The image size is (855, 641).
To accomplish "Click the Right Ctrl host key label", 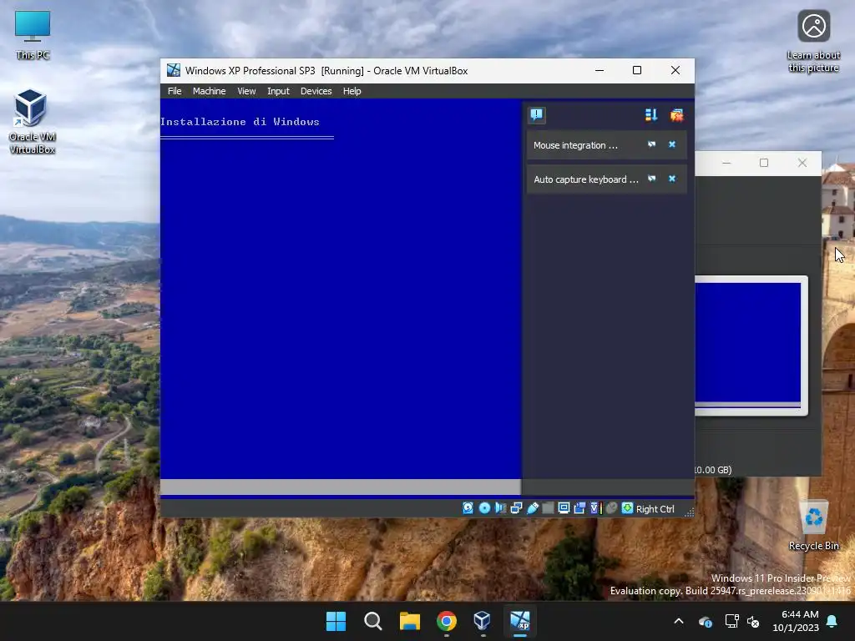I will (655, 509).
